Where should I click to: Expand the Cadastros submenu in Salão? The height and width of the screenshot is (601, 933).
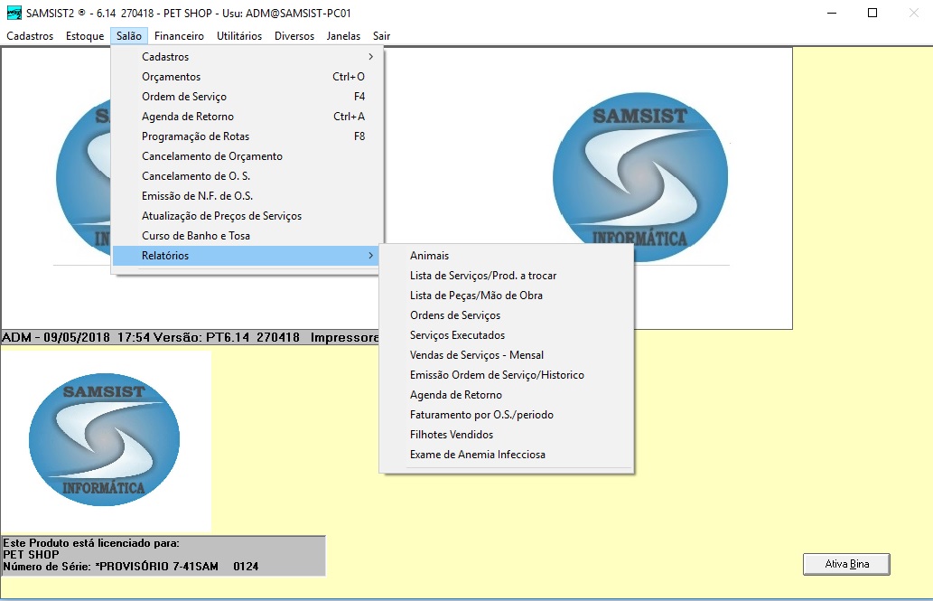pyautogui.click(x=245, y=57)
